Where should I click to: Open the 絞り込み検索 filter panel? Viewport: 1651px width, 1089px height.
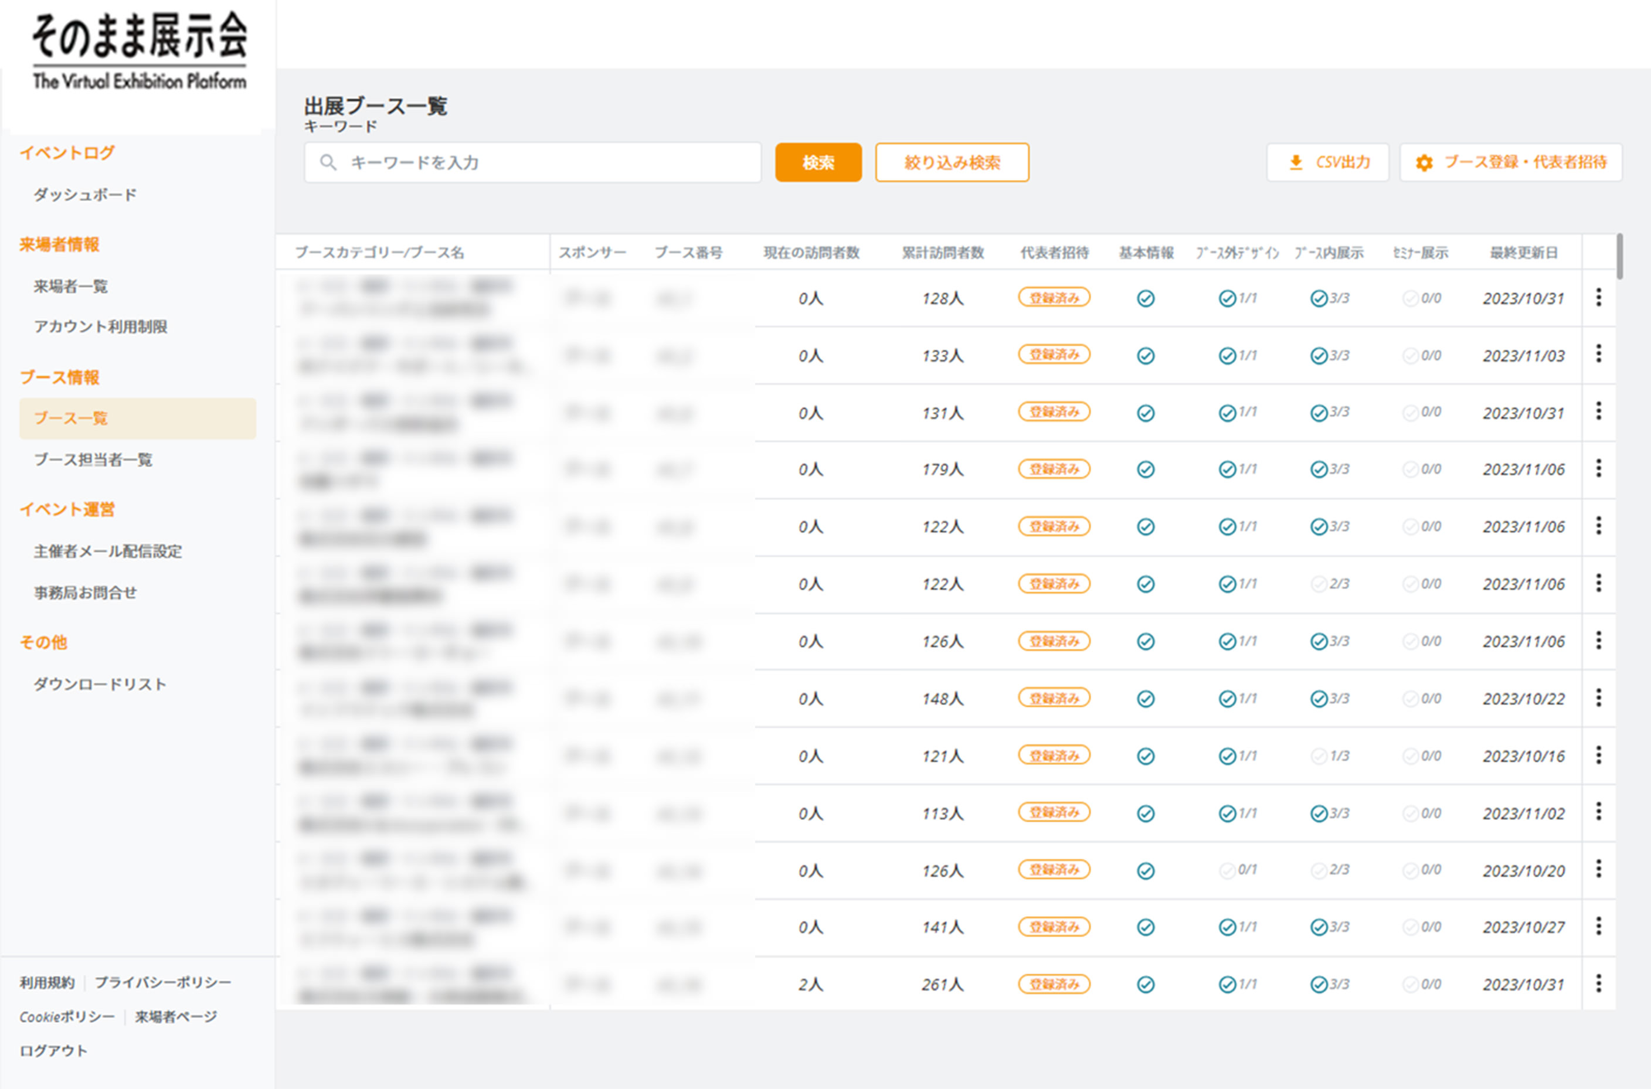952,162
